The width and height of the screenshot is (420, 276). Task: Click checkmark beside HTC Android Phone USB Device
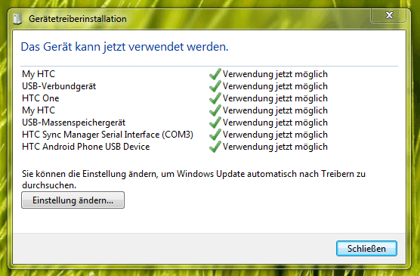click(x=215, y=147)
